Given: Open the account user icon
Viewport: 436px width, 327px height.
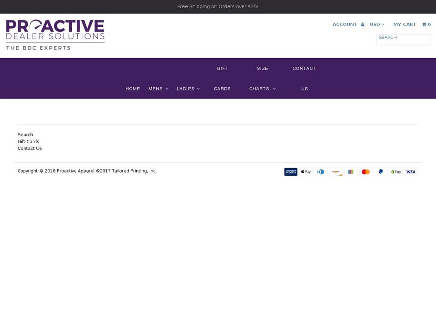Looking at the screenshot, I should pos(362,25).
